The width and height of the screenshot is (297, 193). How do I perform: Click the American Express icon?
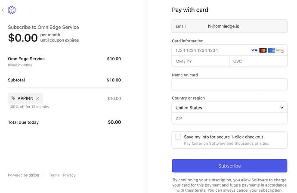271,50
